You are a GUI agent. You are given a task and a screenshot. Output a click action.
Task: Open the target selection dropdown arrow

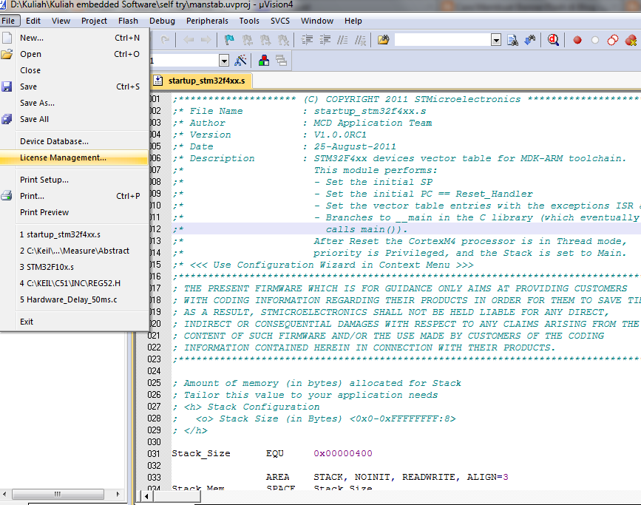pos(223,61)
